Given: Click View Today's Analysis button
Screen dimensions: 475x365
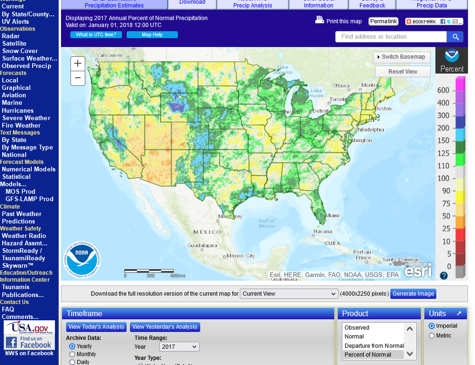Looking at the screenshot, I should click(x=96, y=327).
